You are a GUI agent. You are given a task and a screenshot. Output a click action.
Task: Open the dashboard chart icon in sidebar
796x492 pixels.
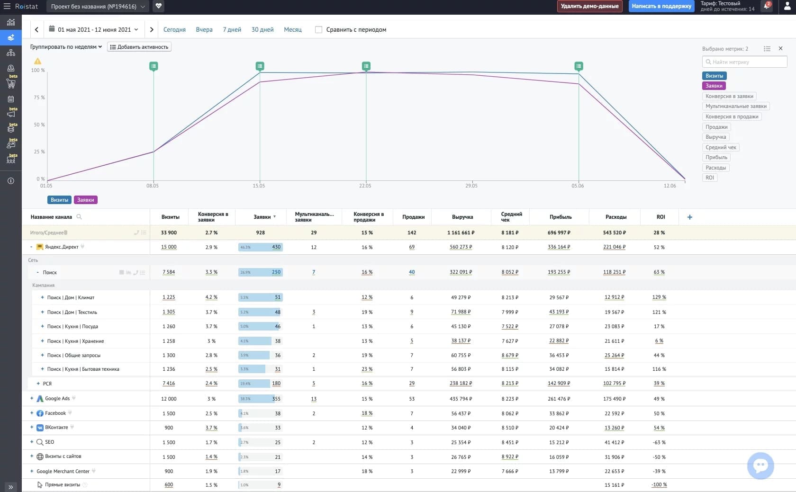point(11,22)
